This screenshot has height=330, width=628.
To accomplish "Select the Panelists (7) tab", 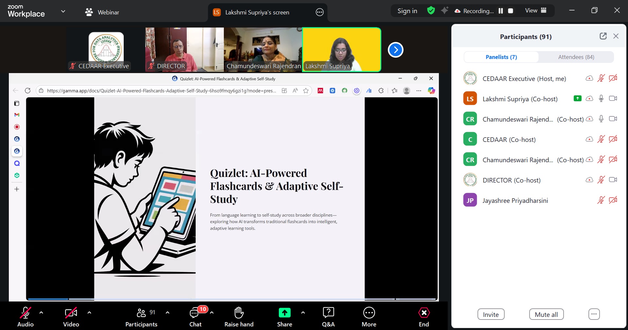I will click(501, 57).
